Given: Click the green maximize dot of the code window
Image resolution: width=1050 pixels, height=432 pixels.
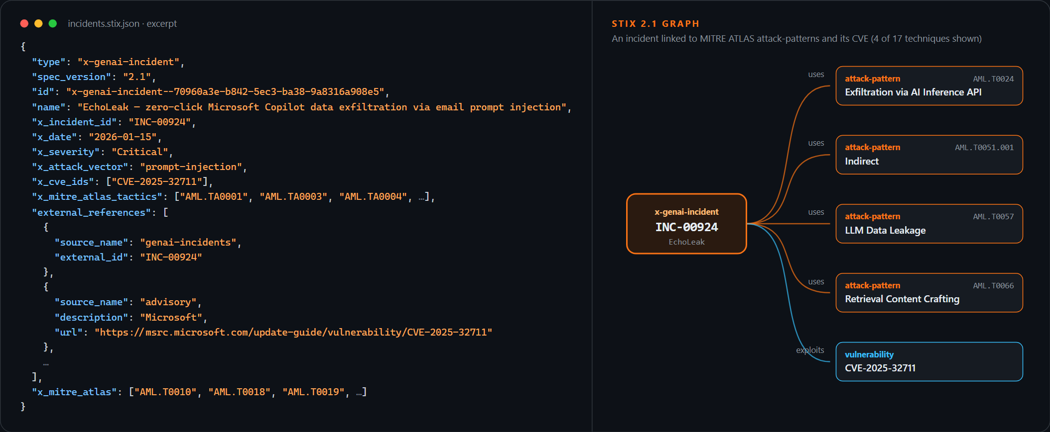Looking at the screenshot, I should [53, 23].
